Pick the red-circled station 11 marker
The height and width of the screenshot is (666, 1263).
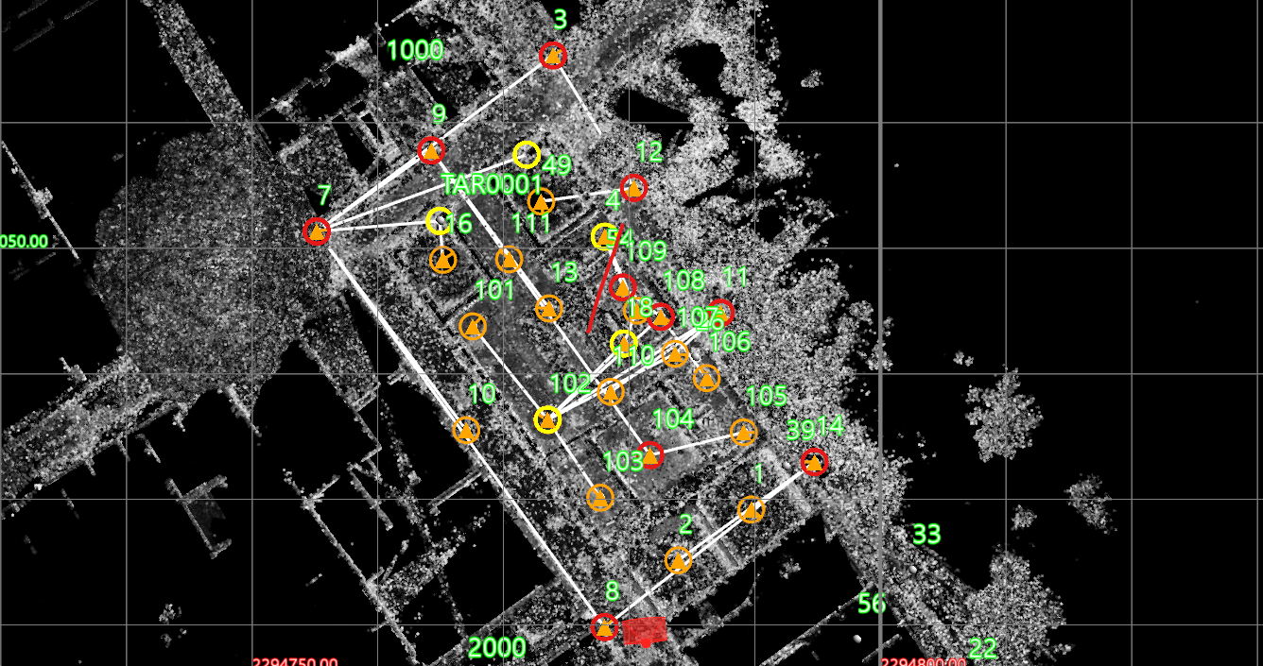pos(720,312)
